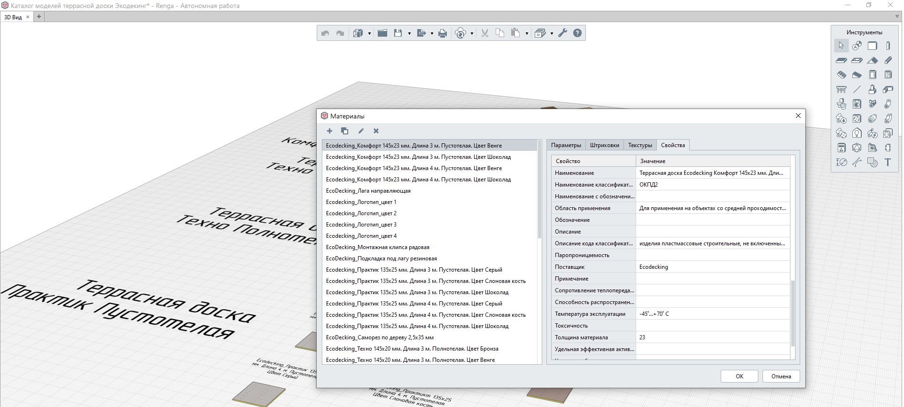
Task: Select the Duct tool
Action: [888, 118]
